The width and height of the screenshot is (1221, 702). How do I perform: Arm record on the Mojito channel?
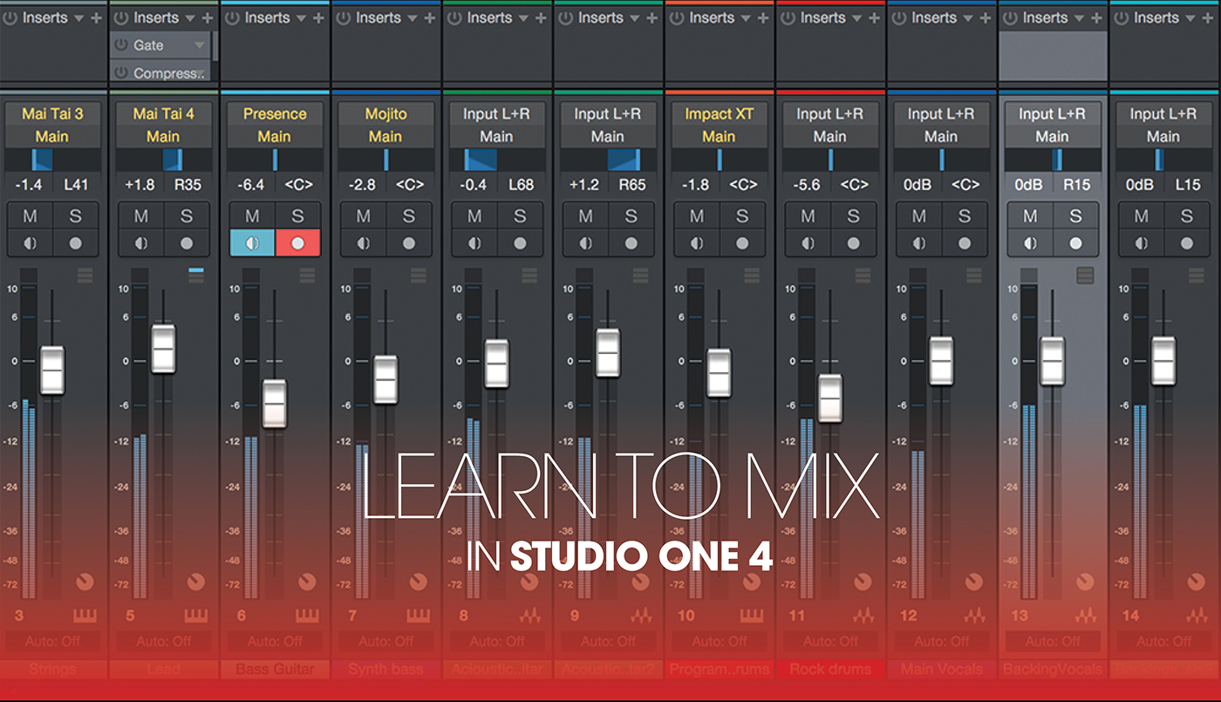point(408,243)
